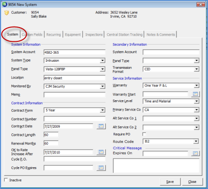Click the OK to Rate Increase After date field
208x189 pixels.
click(68, 152)
